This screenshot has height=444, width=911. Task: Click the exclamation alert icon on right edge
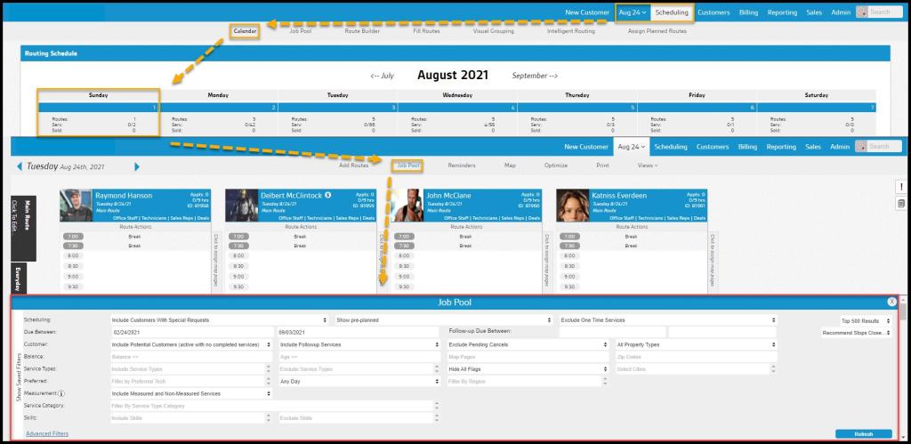pos(901,186)
